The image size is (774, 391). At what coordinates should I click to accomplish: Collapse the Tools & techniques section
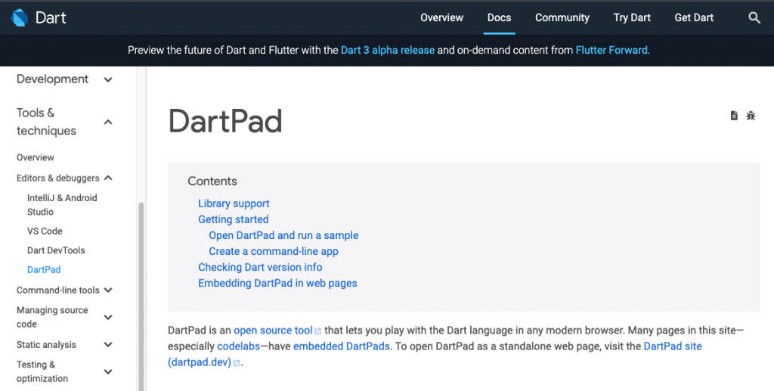[x=108, y=122]
